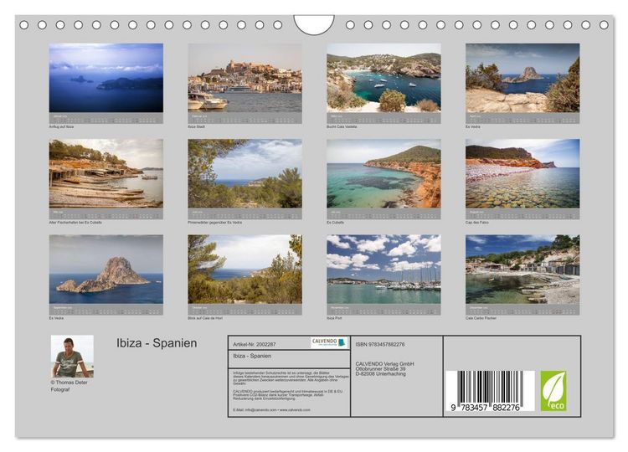Open the 'Cap des Falco' red cliffs photo
Screen dimensions: 628x452
point(522,173)
